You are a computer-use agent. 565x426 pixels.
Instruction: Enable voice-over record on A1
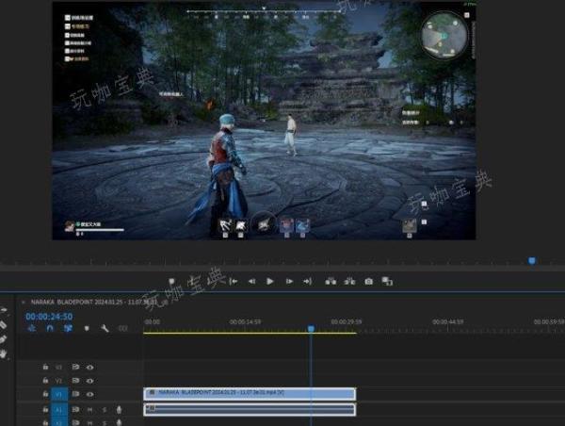click(x=119, y=409)
